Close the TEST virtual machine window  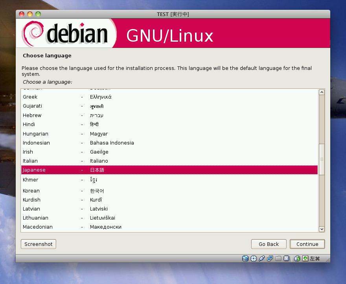22,14
